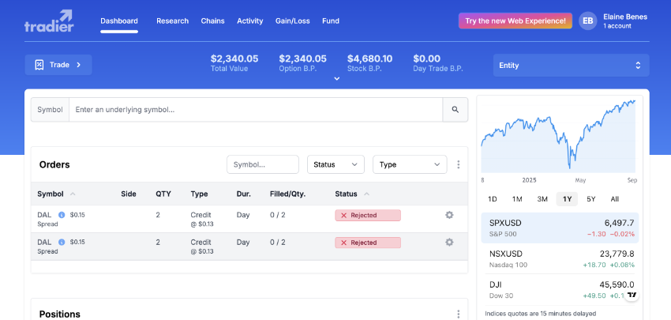Select the 1Y chart range
The width and height of the screenshot is (671, 320).
(567, 199)
